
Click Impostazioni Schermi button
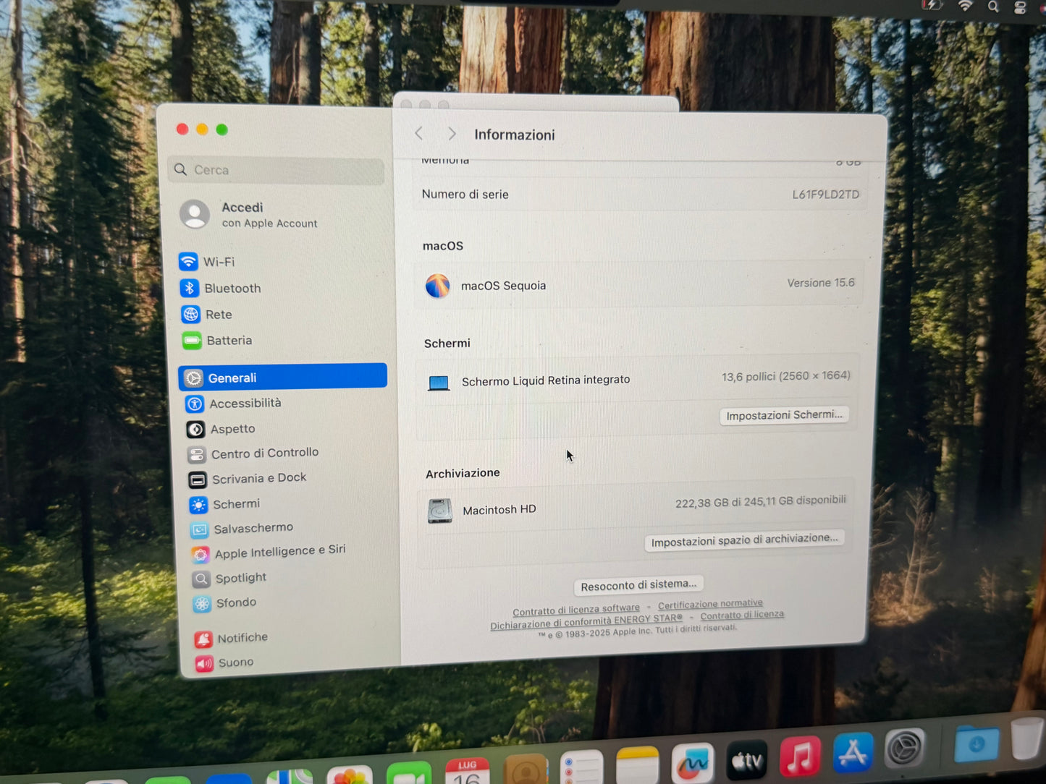784,415
